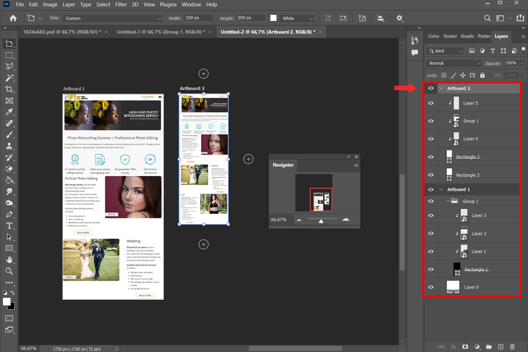Select the Zoom tool
This screenshot has height=352, width=528.
pyautogui.click(x=9, y=271)
